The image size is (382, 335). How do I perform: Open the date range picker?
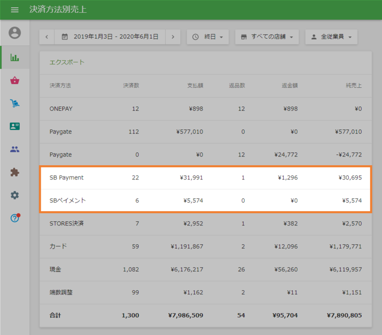[x=110, y=37]
